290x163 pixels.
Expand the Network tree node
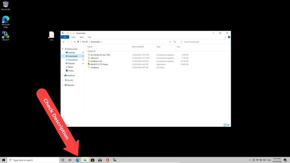coord(63,85)
